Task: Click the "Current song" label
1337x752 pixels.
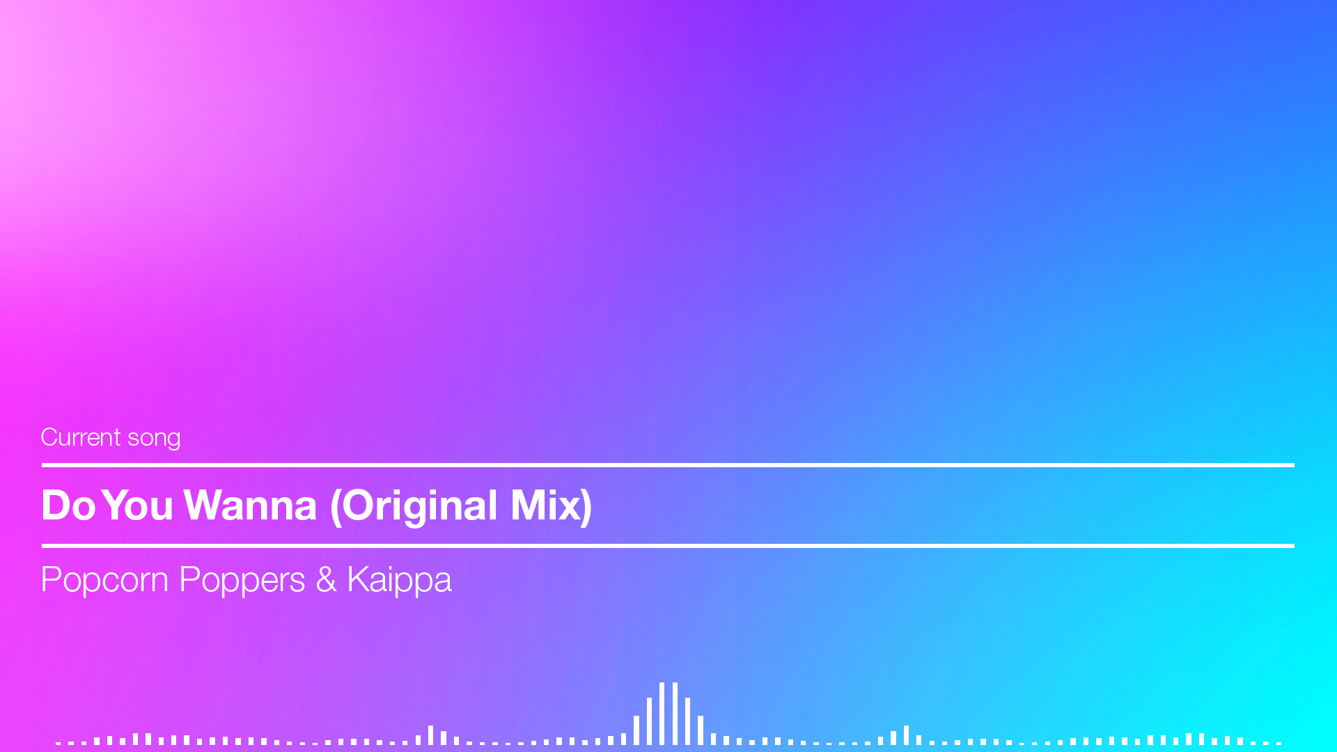Action: point(111,438)
